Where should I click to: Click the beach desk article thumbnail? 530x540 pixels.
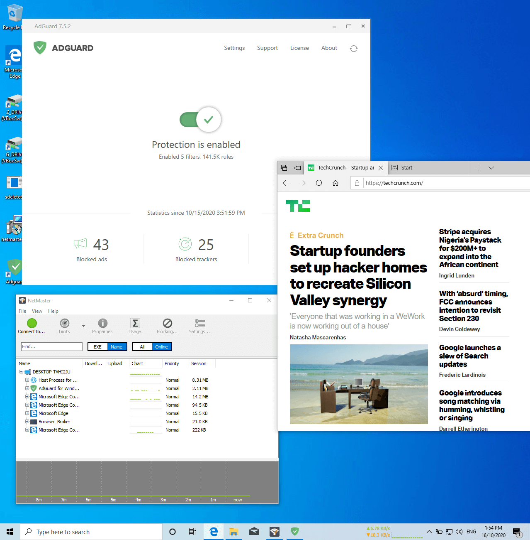coord(359,384)
